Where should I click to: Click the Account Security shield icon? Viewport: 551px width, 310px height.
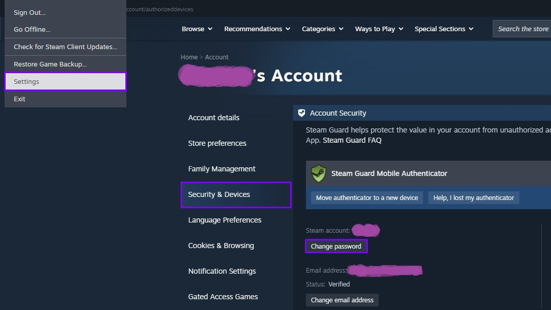click(x=302, y=113)
